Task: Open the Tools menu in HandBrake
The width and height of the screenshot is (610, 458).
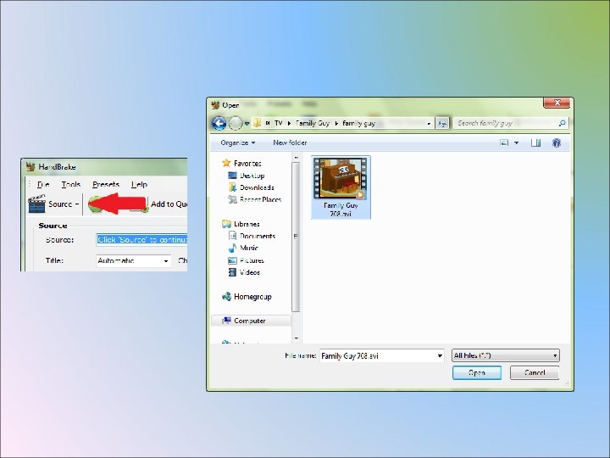Action: point(71,184)
